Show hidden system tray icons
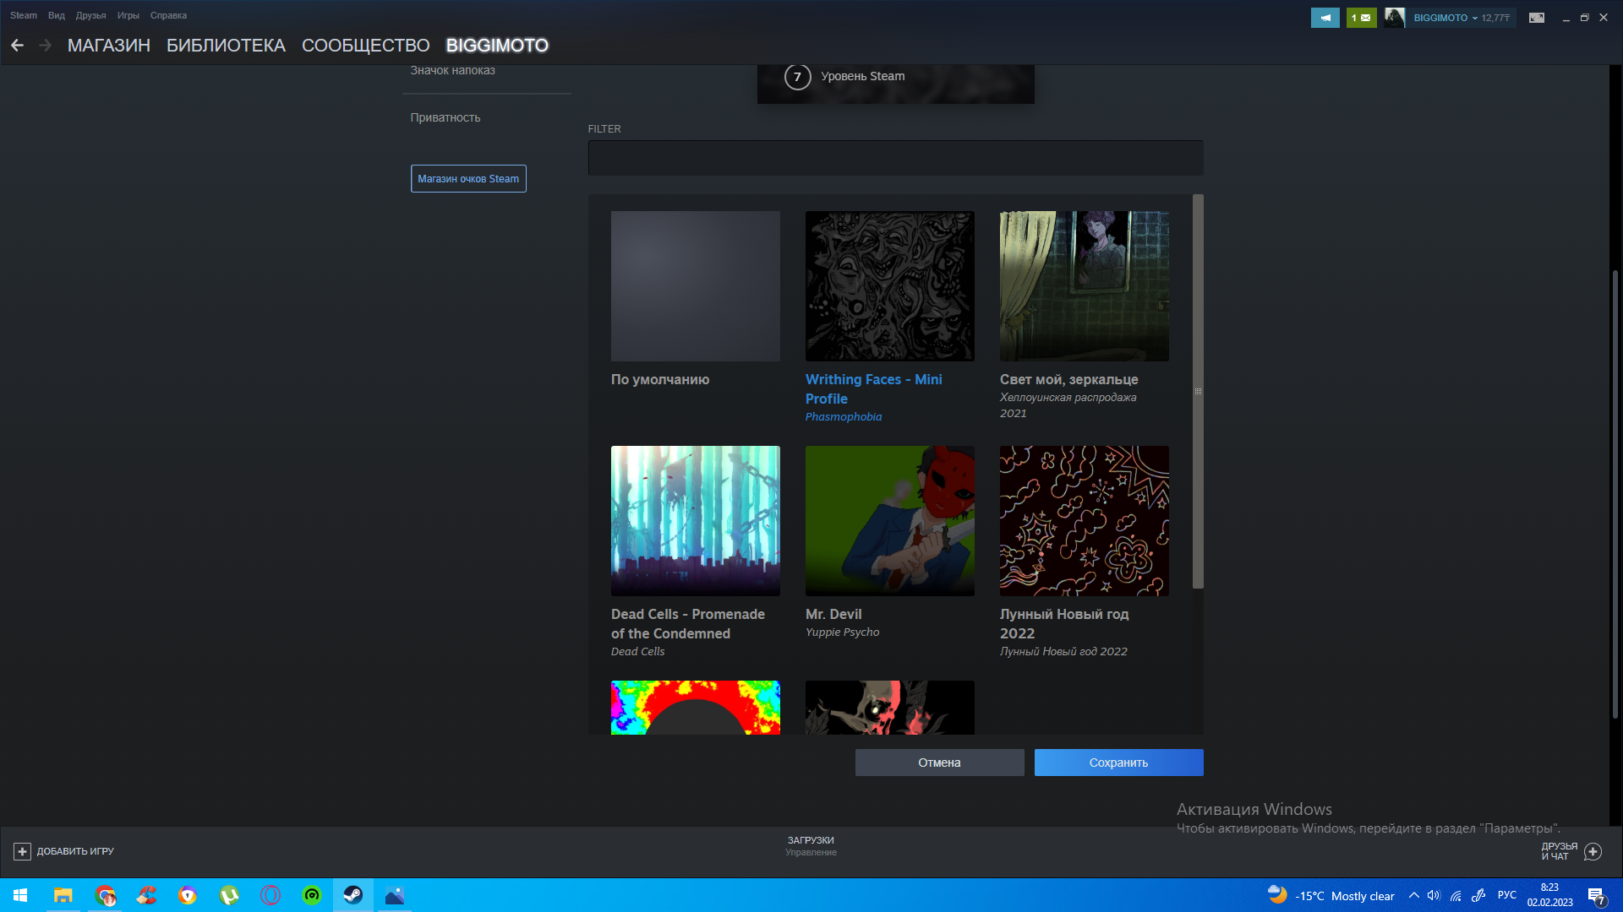 coord(1413,895)
